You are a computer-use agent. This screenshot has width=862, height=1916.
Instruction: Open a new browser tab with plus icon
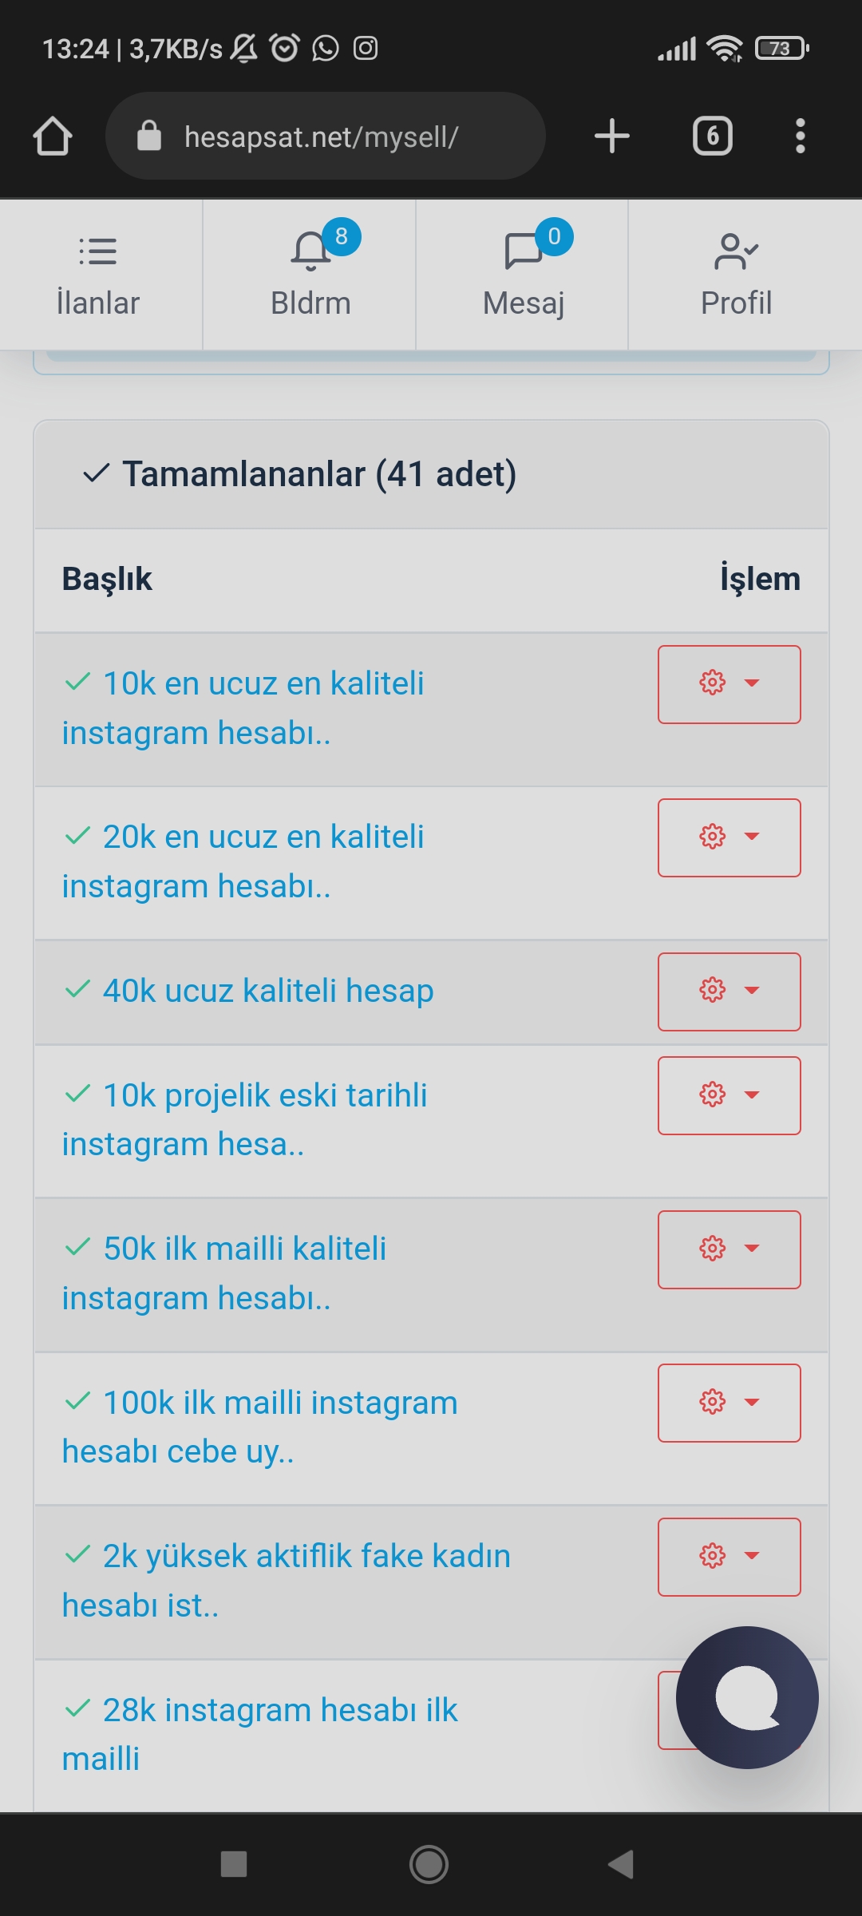(612, 136)
